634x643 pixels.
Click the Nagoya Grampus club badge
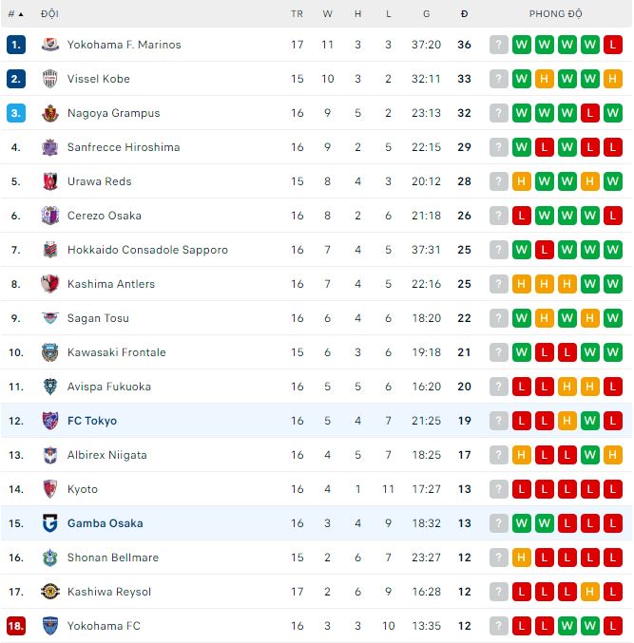tap(50, 113)
